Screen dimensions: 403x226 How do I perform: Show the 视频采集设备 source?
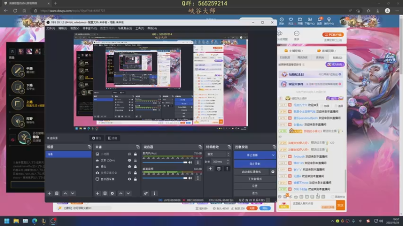point(129,173)
